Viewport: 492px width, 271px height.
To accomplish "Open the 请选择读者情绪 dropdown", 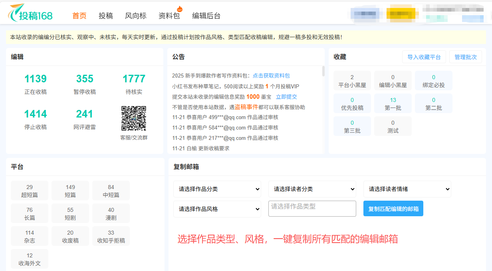I will 407,189.
